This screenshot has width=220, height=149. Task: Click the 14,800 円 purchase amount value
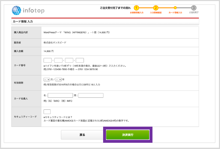(49, 51)
